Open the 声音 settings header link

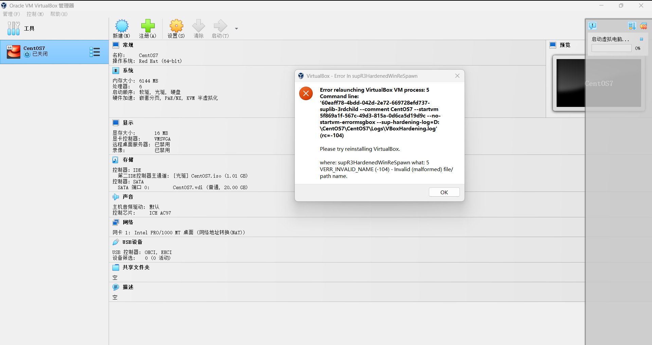coord(128,197)
